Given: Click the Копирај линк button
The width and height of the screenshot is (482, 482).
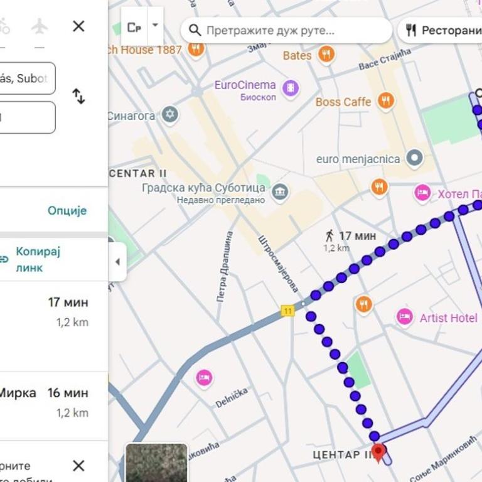Looking at the screenshot, I should (x=38, y=259).
